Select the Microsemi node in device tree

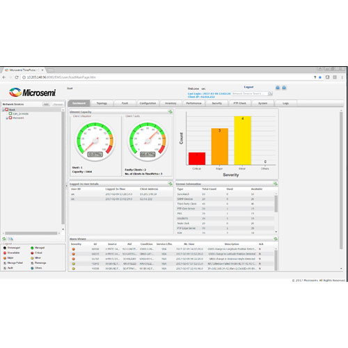coord(18,118)
